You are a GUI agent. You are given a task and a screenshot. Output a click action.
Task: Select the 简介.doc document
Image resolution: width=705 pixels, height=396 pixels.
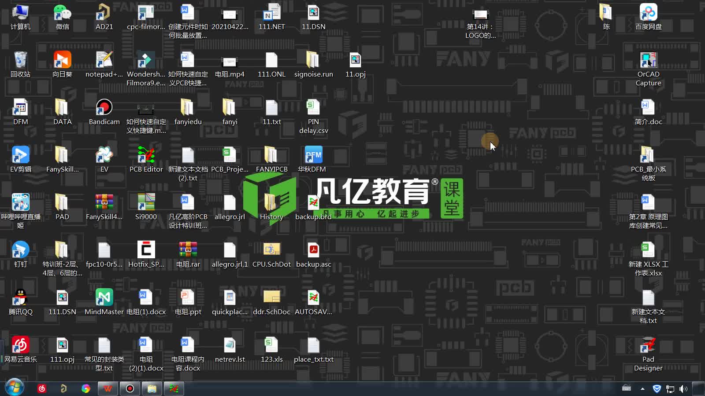pyautogui.click(x=648, y=113)
